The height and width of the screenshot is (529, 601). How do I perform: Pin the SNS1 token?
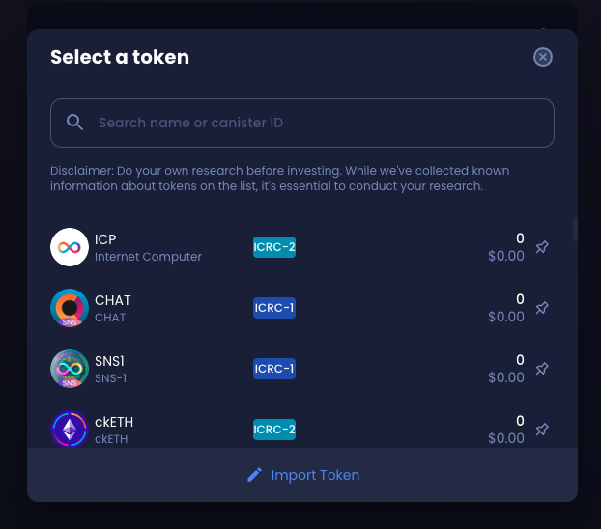pyautogui.click(x=542, y=369)
